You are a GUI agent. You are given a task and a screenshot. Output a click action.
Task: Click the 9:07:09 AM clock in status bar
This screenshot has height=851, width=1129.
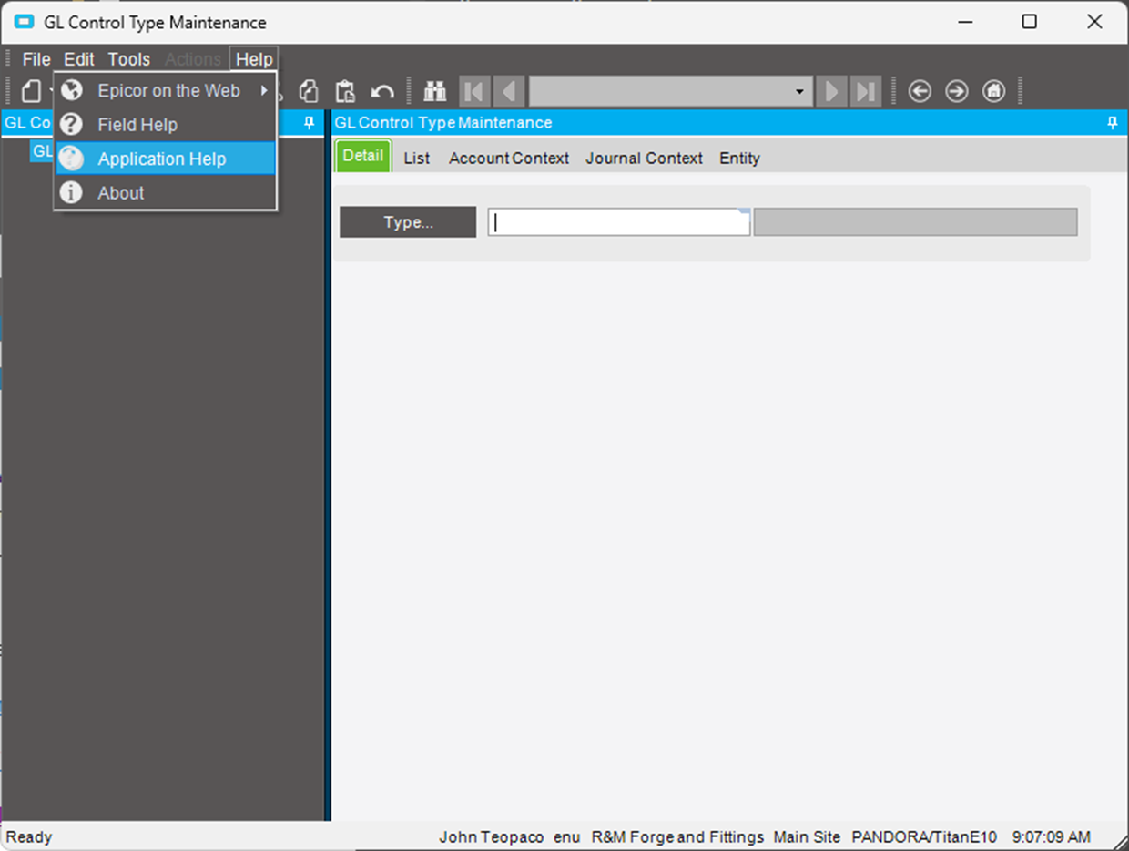[x=1051, y=836]
